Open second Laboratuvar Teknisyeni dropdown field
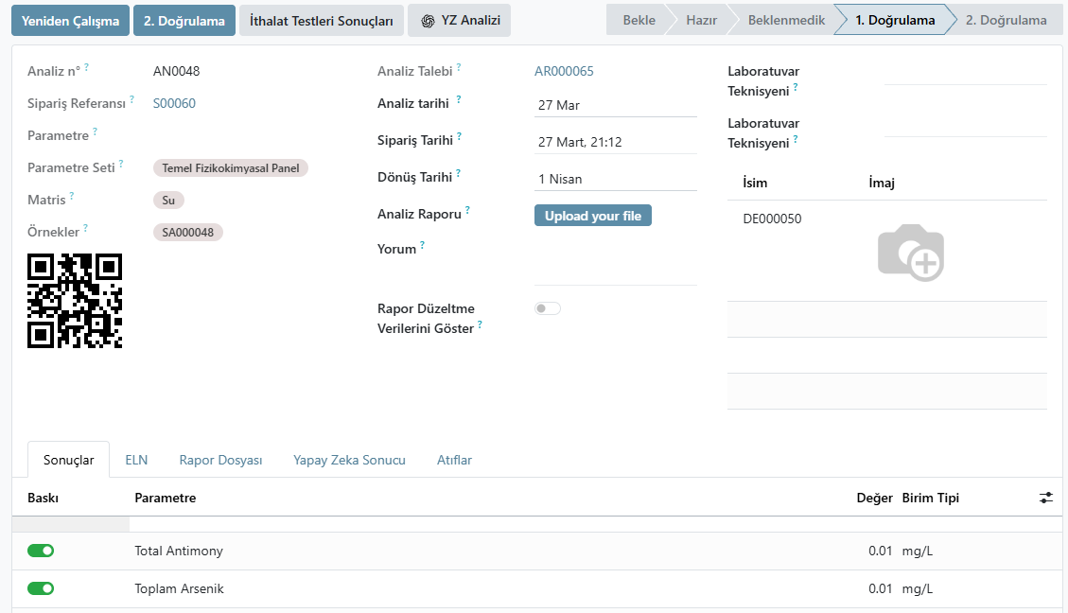Viewport: 1068px width, 613px height. [965, 128]
